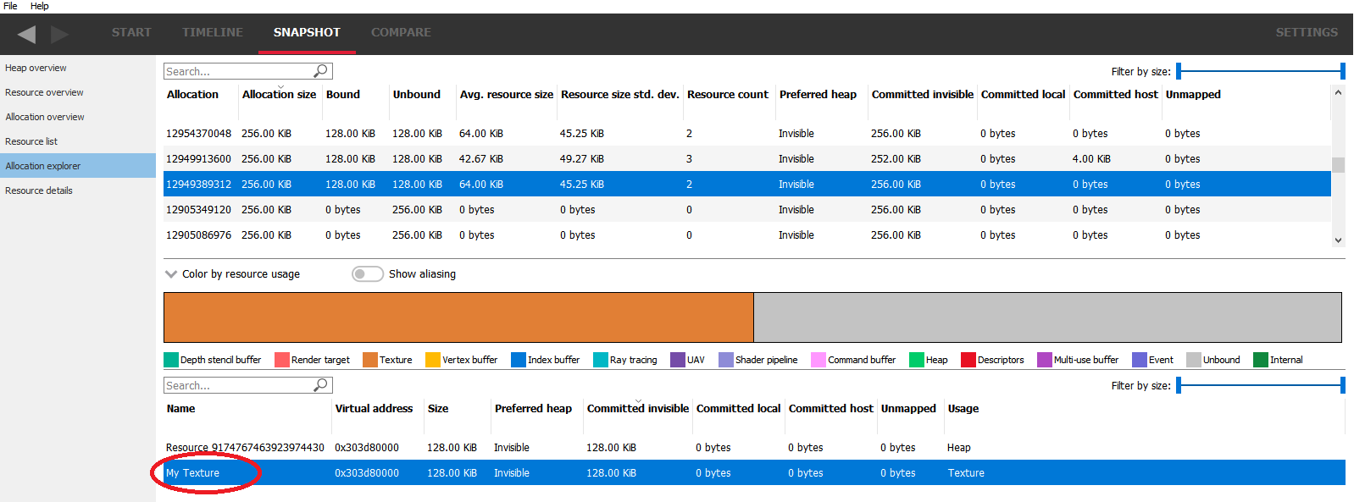
Task: Open the File menu
Action: [10, 6]
